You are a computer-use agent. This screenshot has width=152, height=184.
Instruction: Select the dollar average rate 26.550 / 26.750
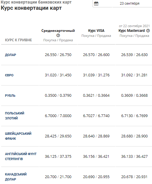(58, 55)
